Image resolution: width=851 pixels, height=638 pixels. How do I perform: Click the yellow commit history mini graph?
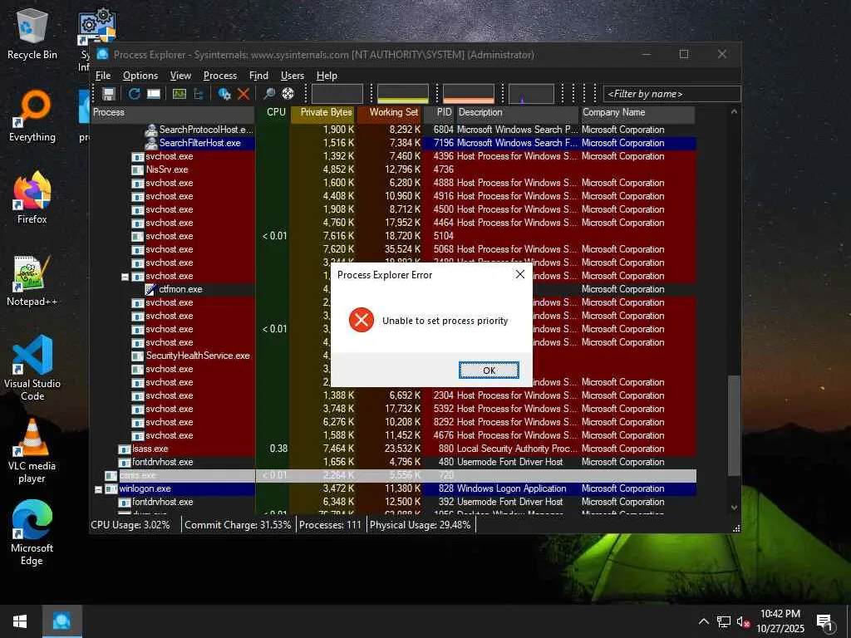coord(403,94)
